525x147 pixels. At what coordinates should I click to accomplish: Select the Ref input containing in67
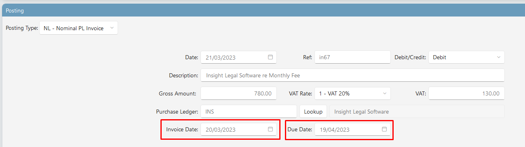click(352, 57)
